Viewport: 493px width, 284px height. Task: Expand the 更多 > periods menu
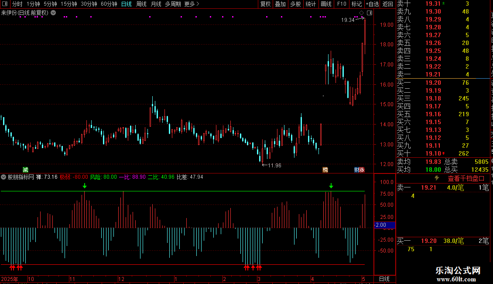pos(192,4)
